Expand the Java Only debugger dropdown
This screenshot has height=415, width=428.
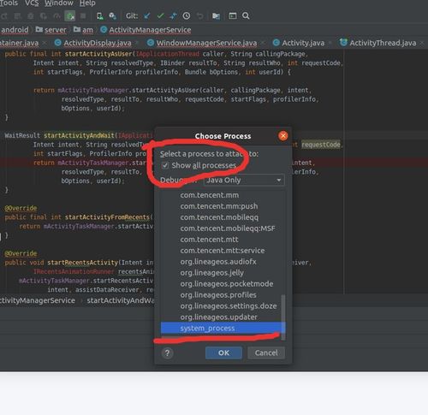[x=244, y=181]
